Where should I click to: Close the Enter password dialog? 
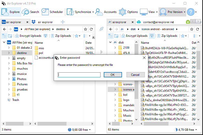[144, 58]
